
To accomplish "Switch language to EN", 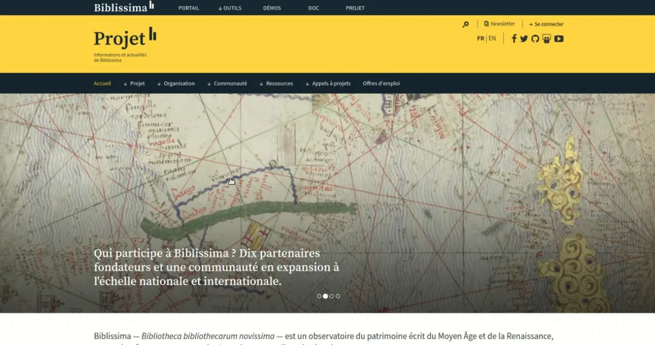I will tap(492, 39).
